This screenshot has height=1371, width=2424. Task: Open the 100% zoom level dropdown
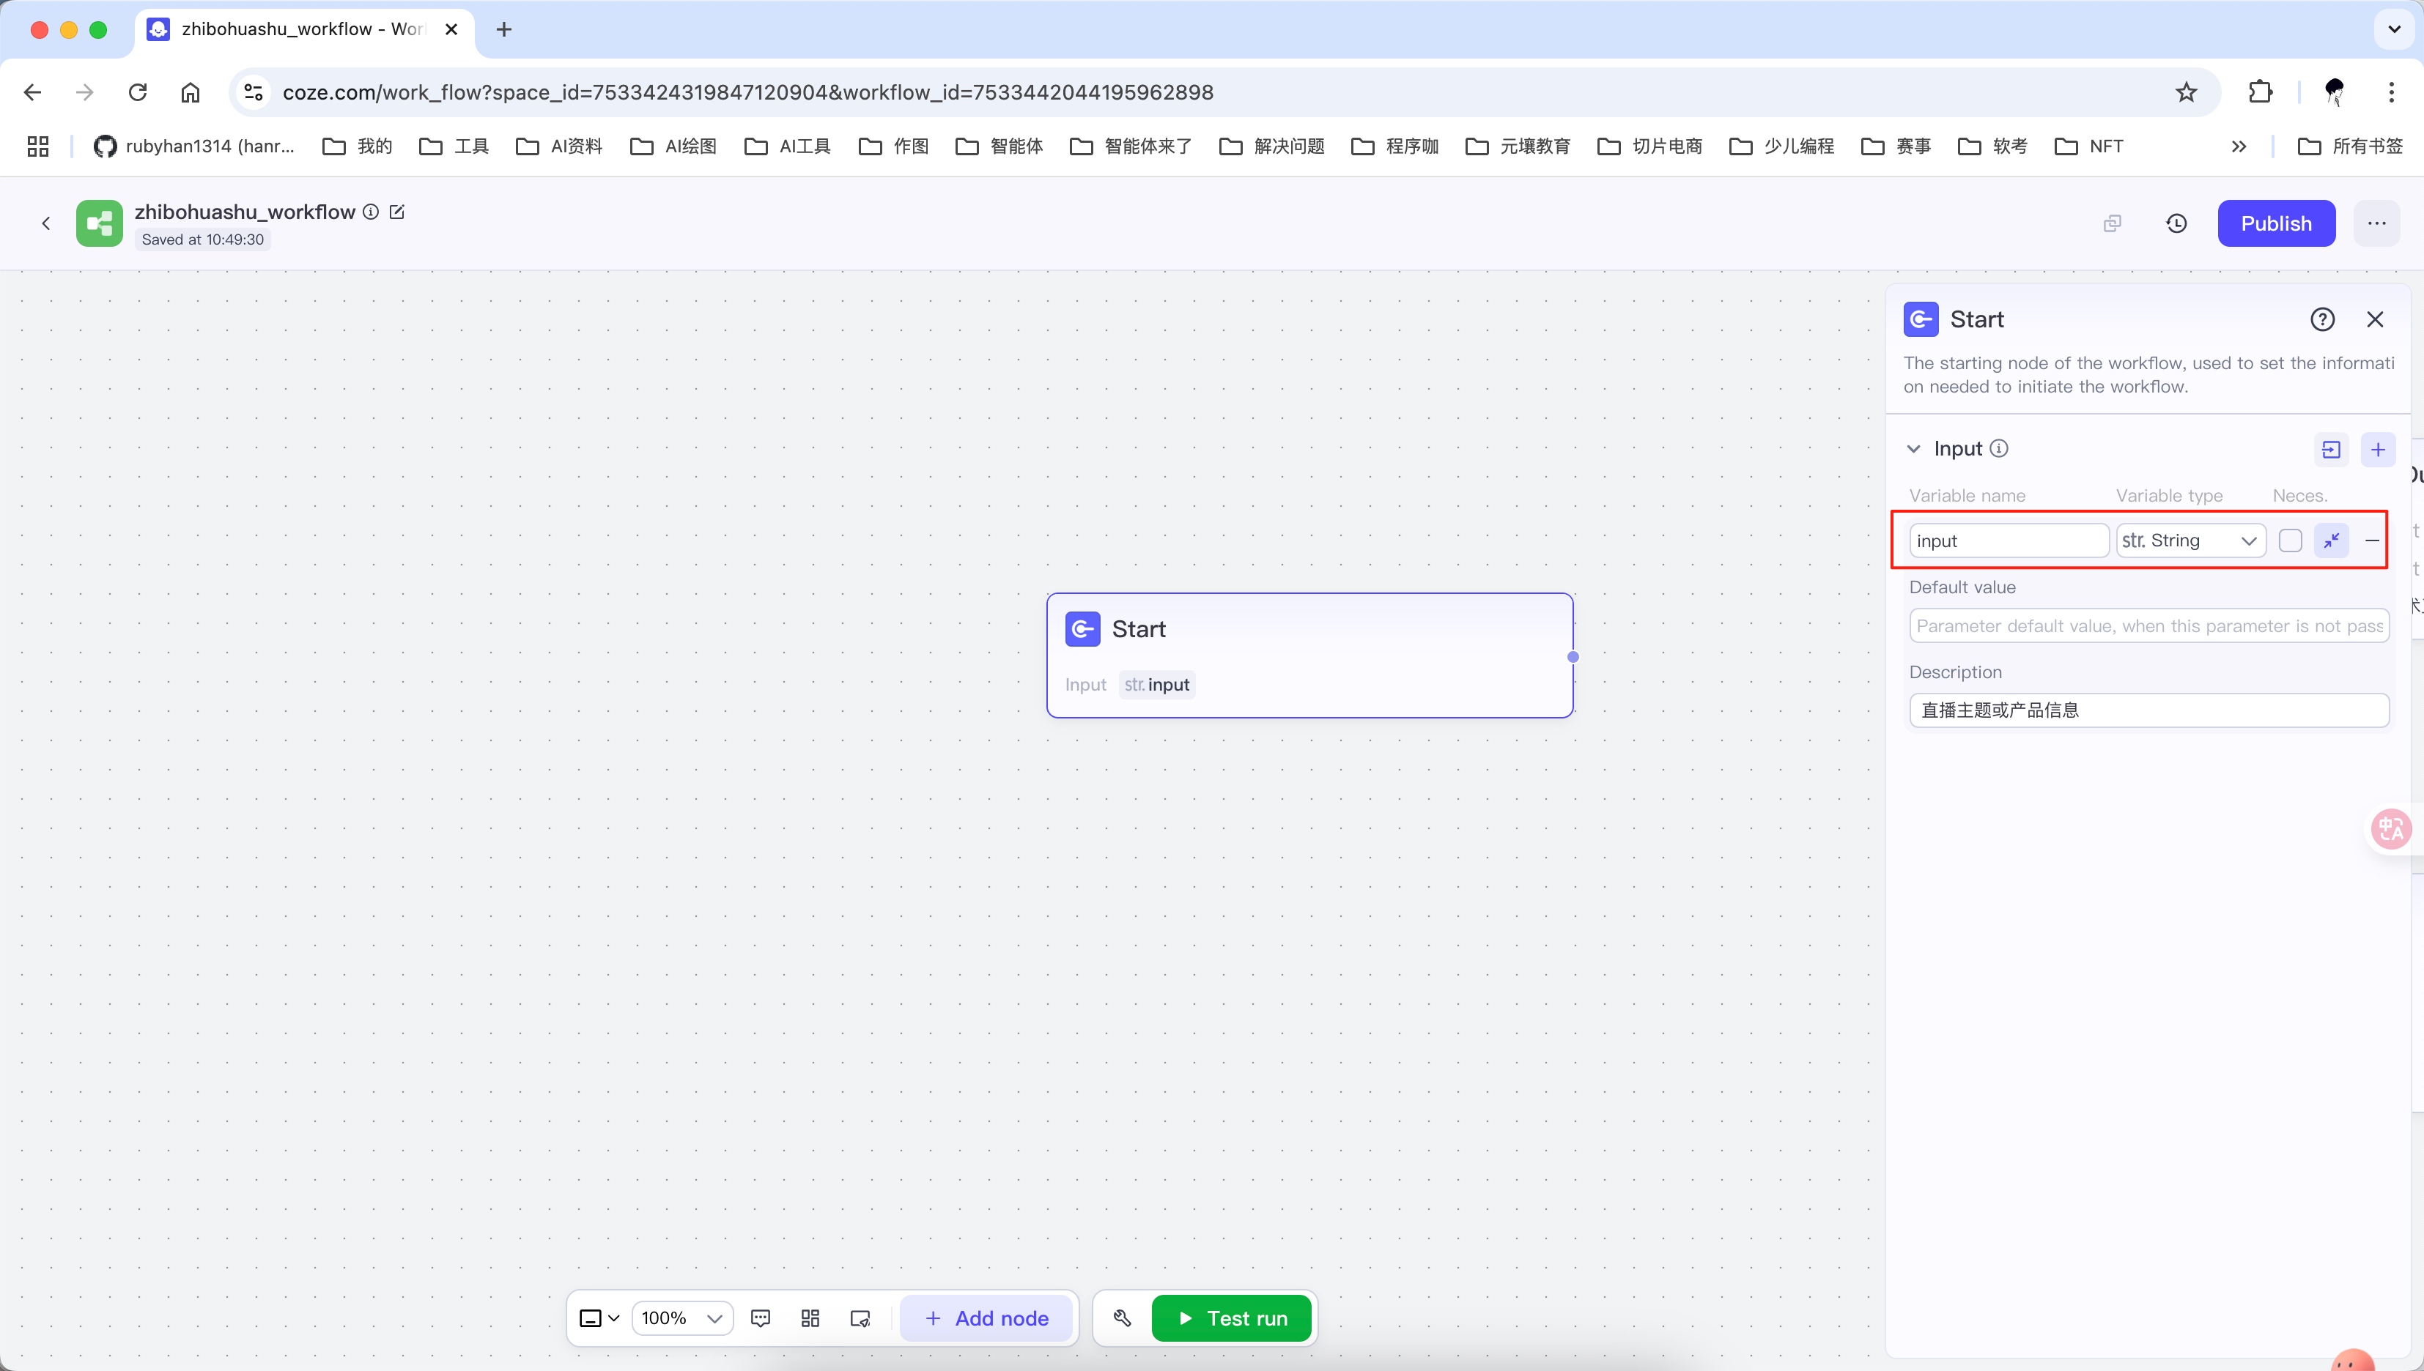point(682,1318)
